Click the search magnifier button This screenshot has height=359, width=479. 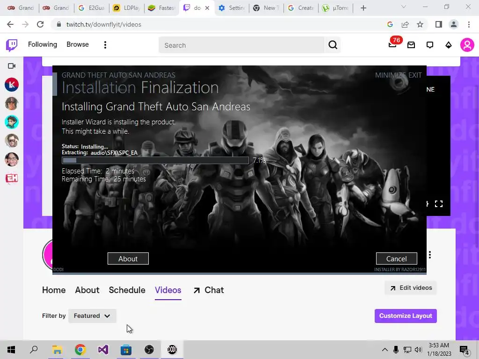pyautogui.click(x=333, y=45)
